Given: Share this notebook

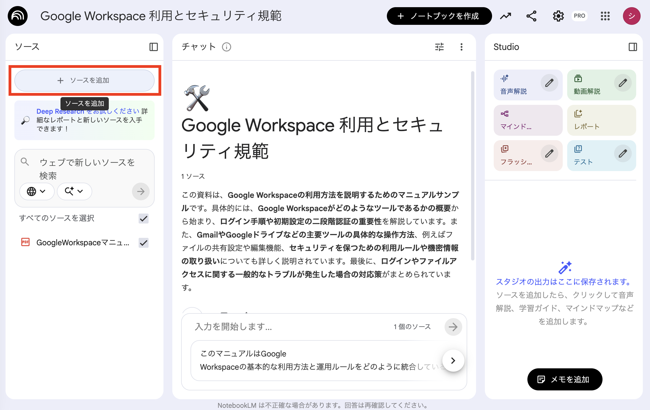Looking at the screenshot, I should [x=531, y=16].
